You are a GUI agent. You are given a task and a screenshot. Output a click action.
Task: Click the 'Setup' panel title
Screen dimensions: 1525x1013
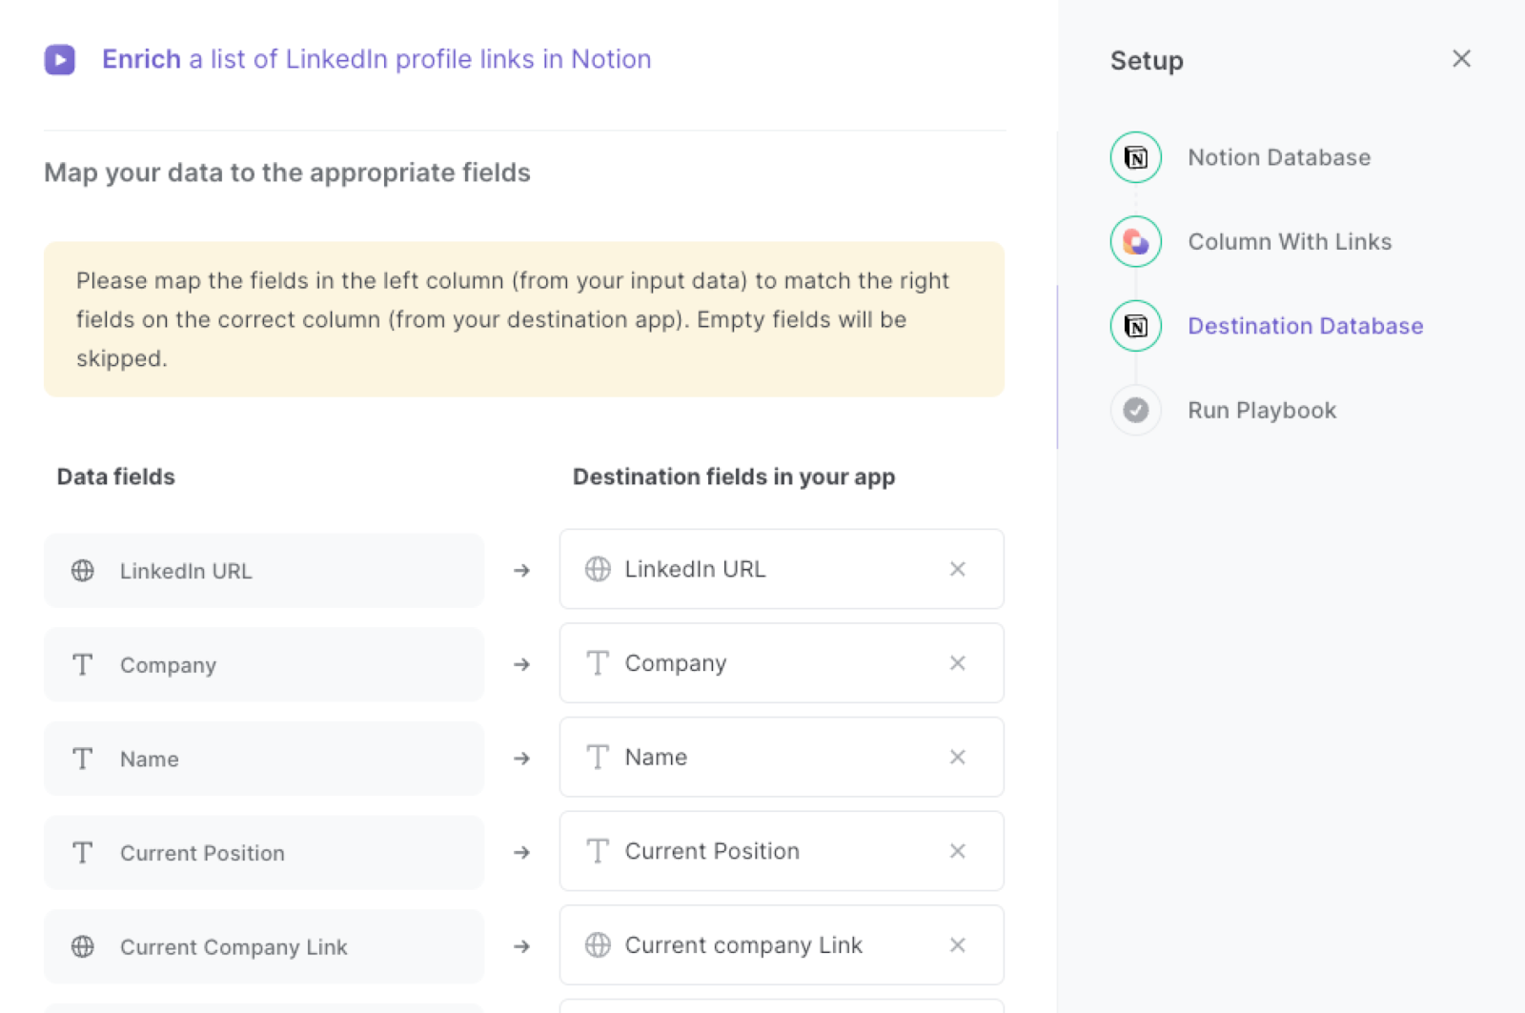point(1147,61)
